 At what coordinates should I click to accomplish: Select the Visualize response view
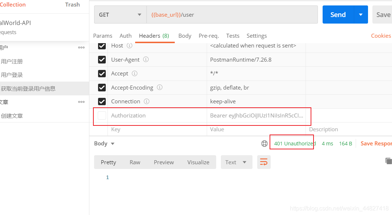click(x=198, y=162)
